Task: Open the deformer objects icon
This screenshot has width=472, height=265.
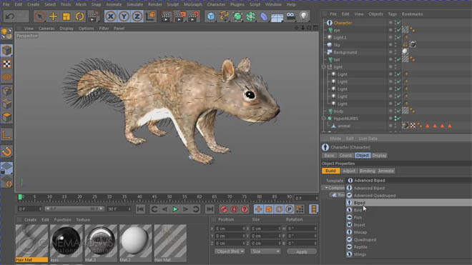Action: [x=264, y=16]
